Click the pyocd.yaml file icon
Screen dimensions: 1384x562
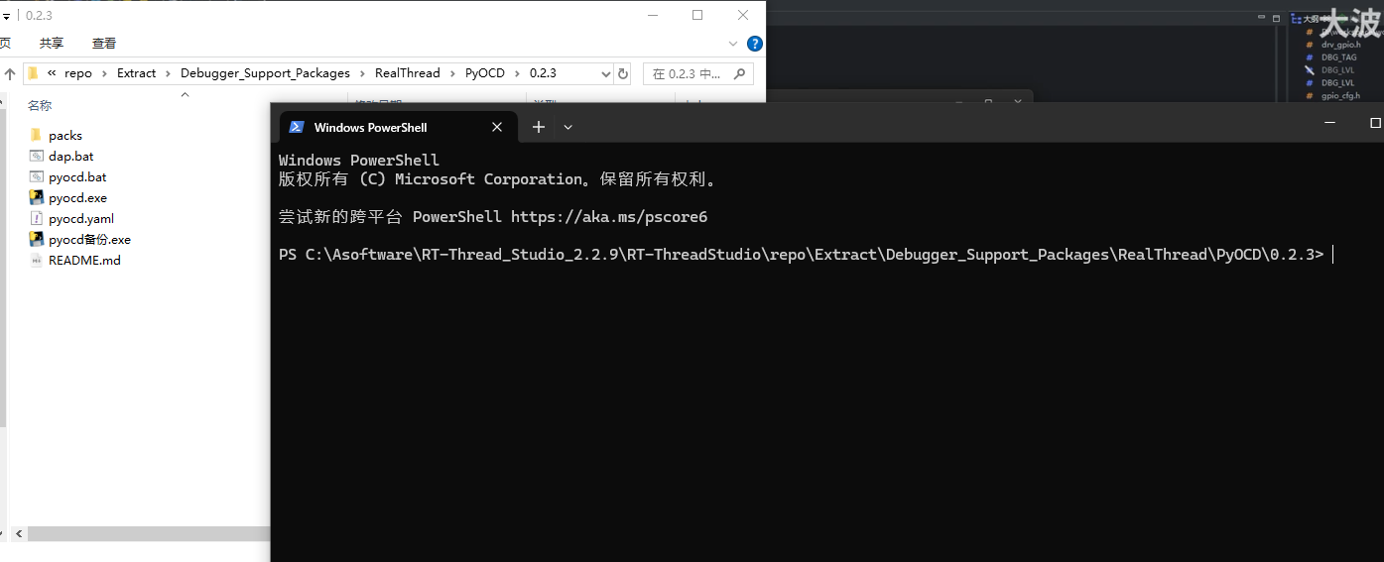pos(36,218)
